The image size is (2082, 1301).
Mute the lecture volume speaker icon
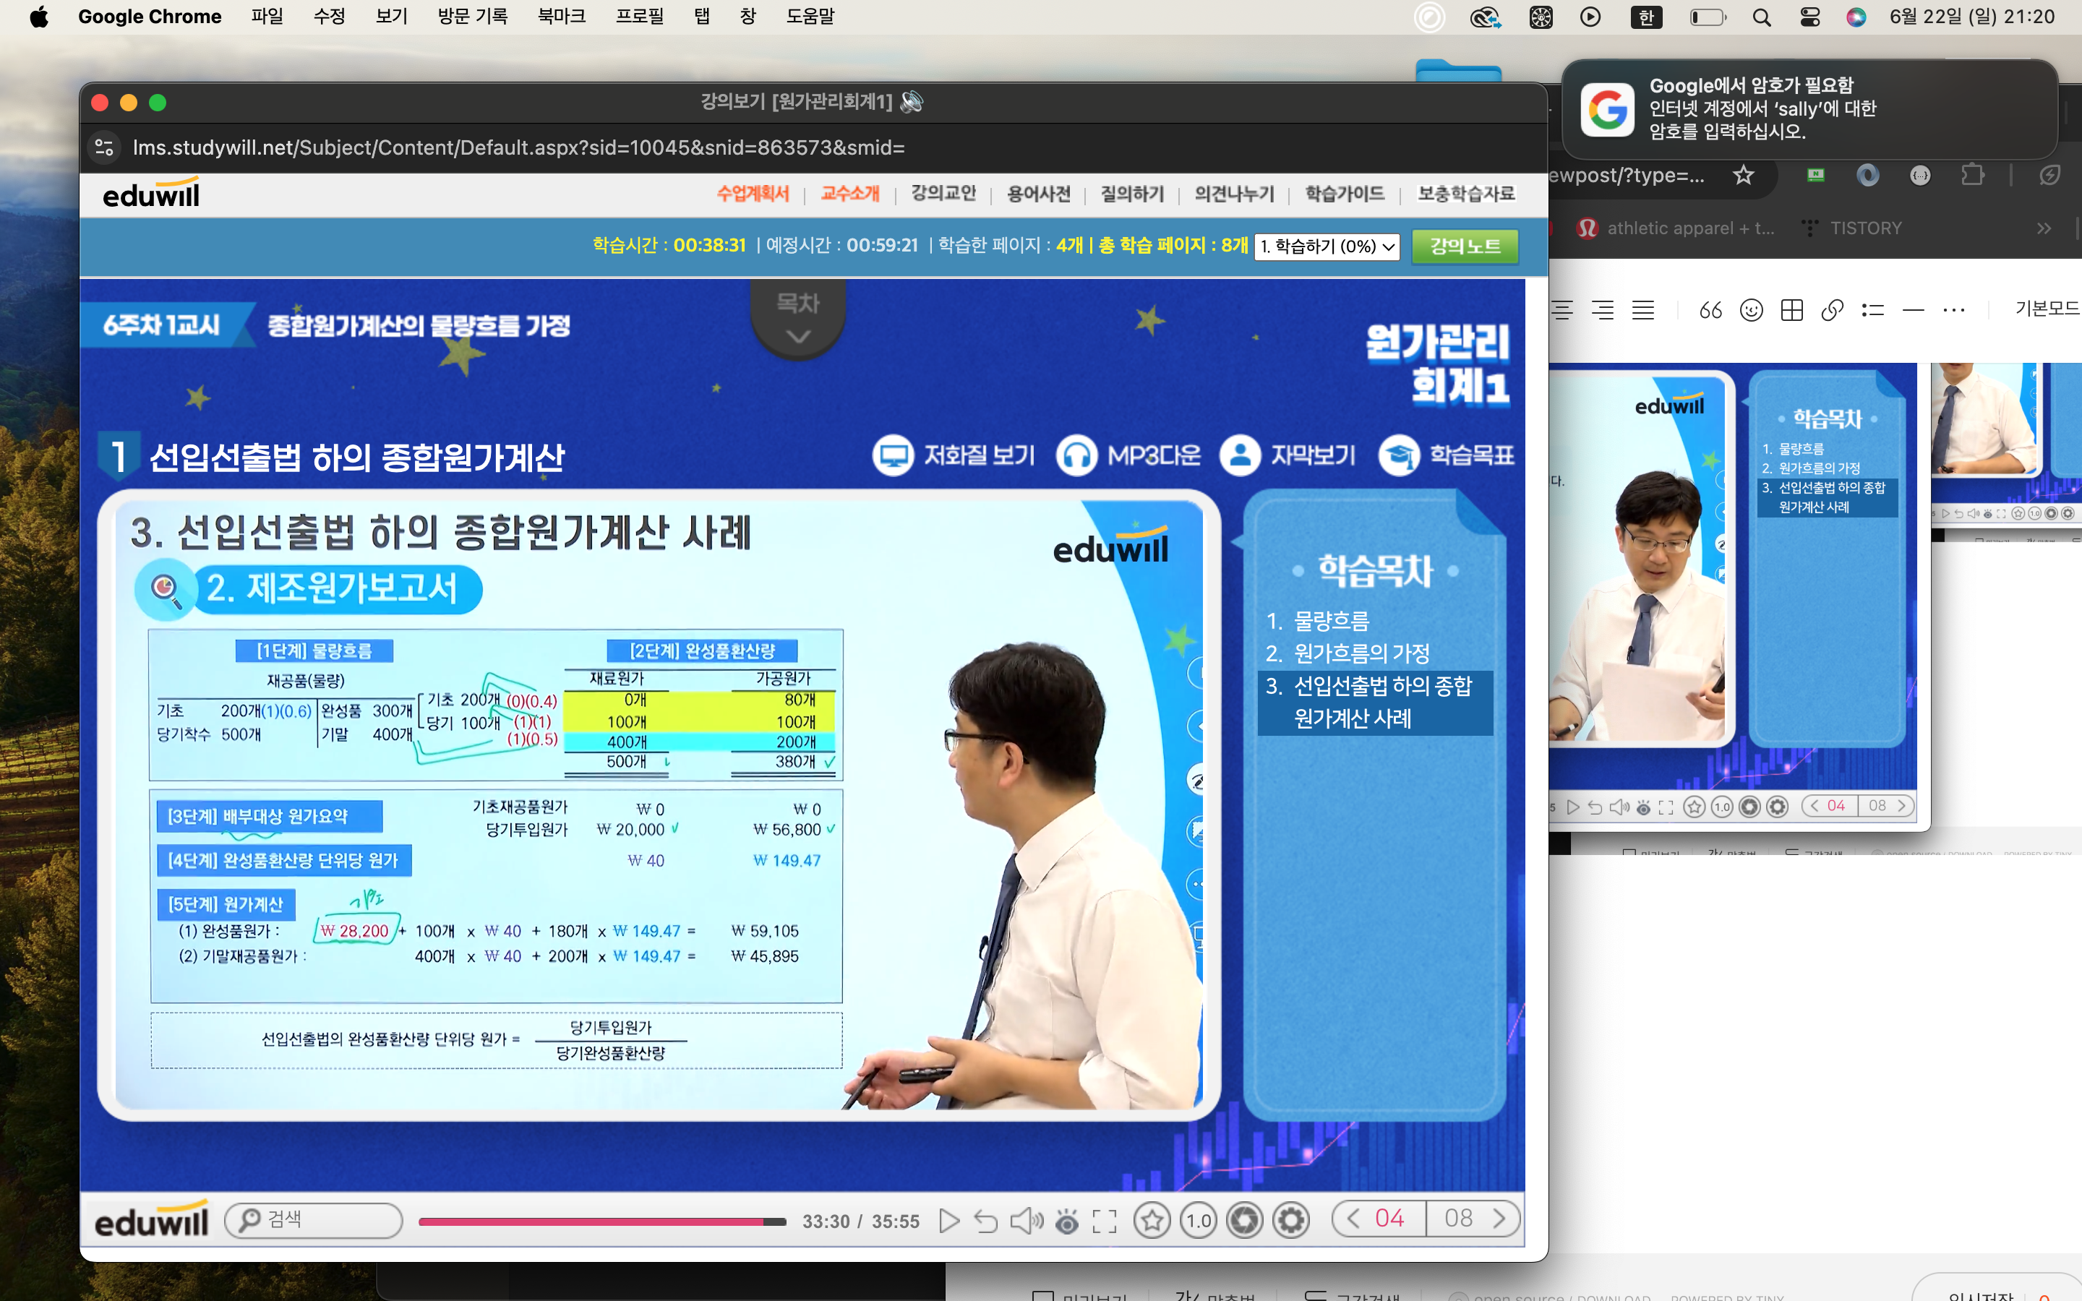click(1026, 1220)
